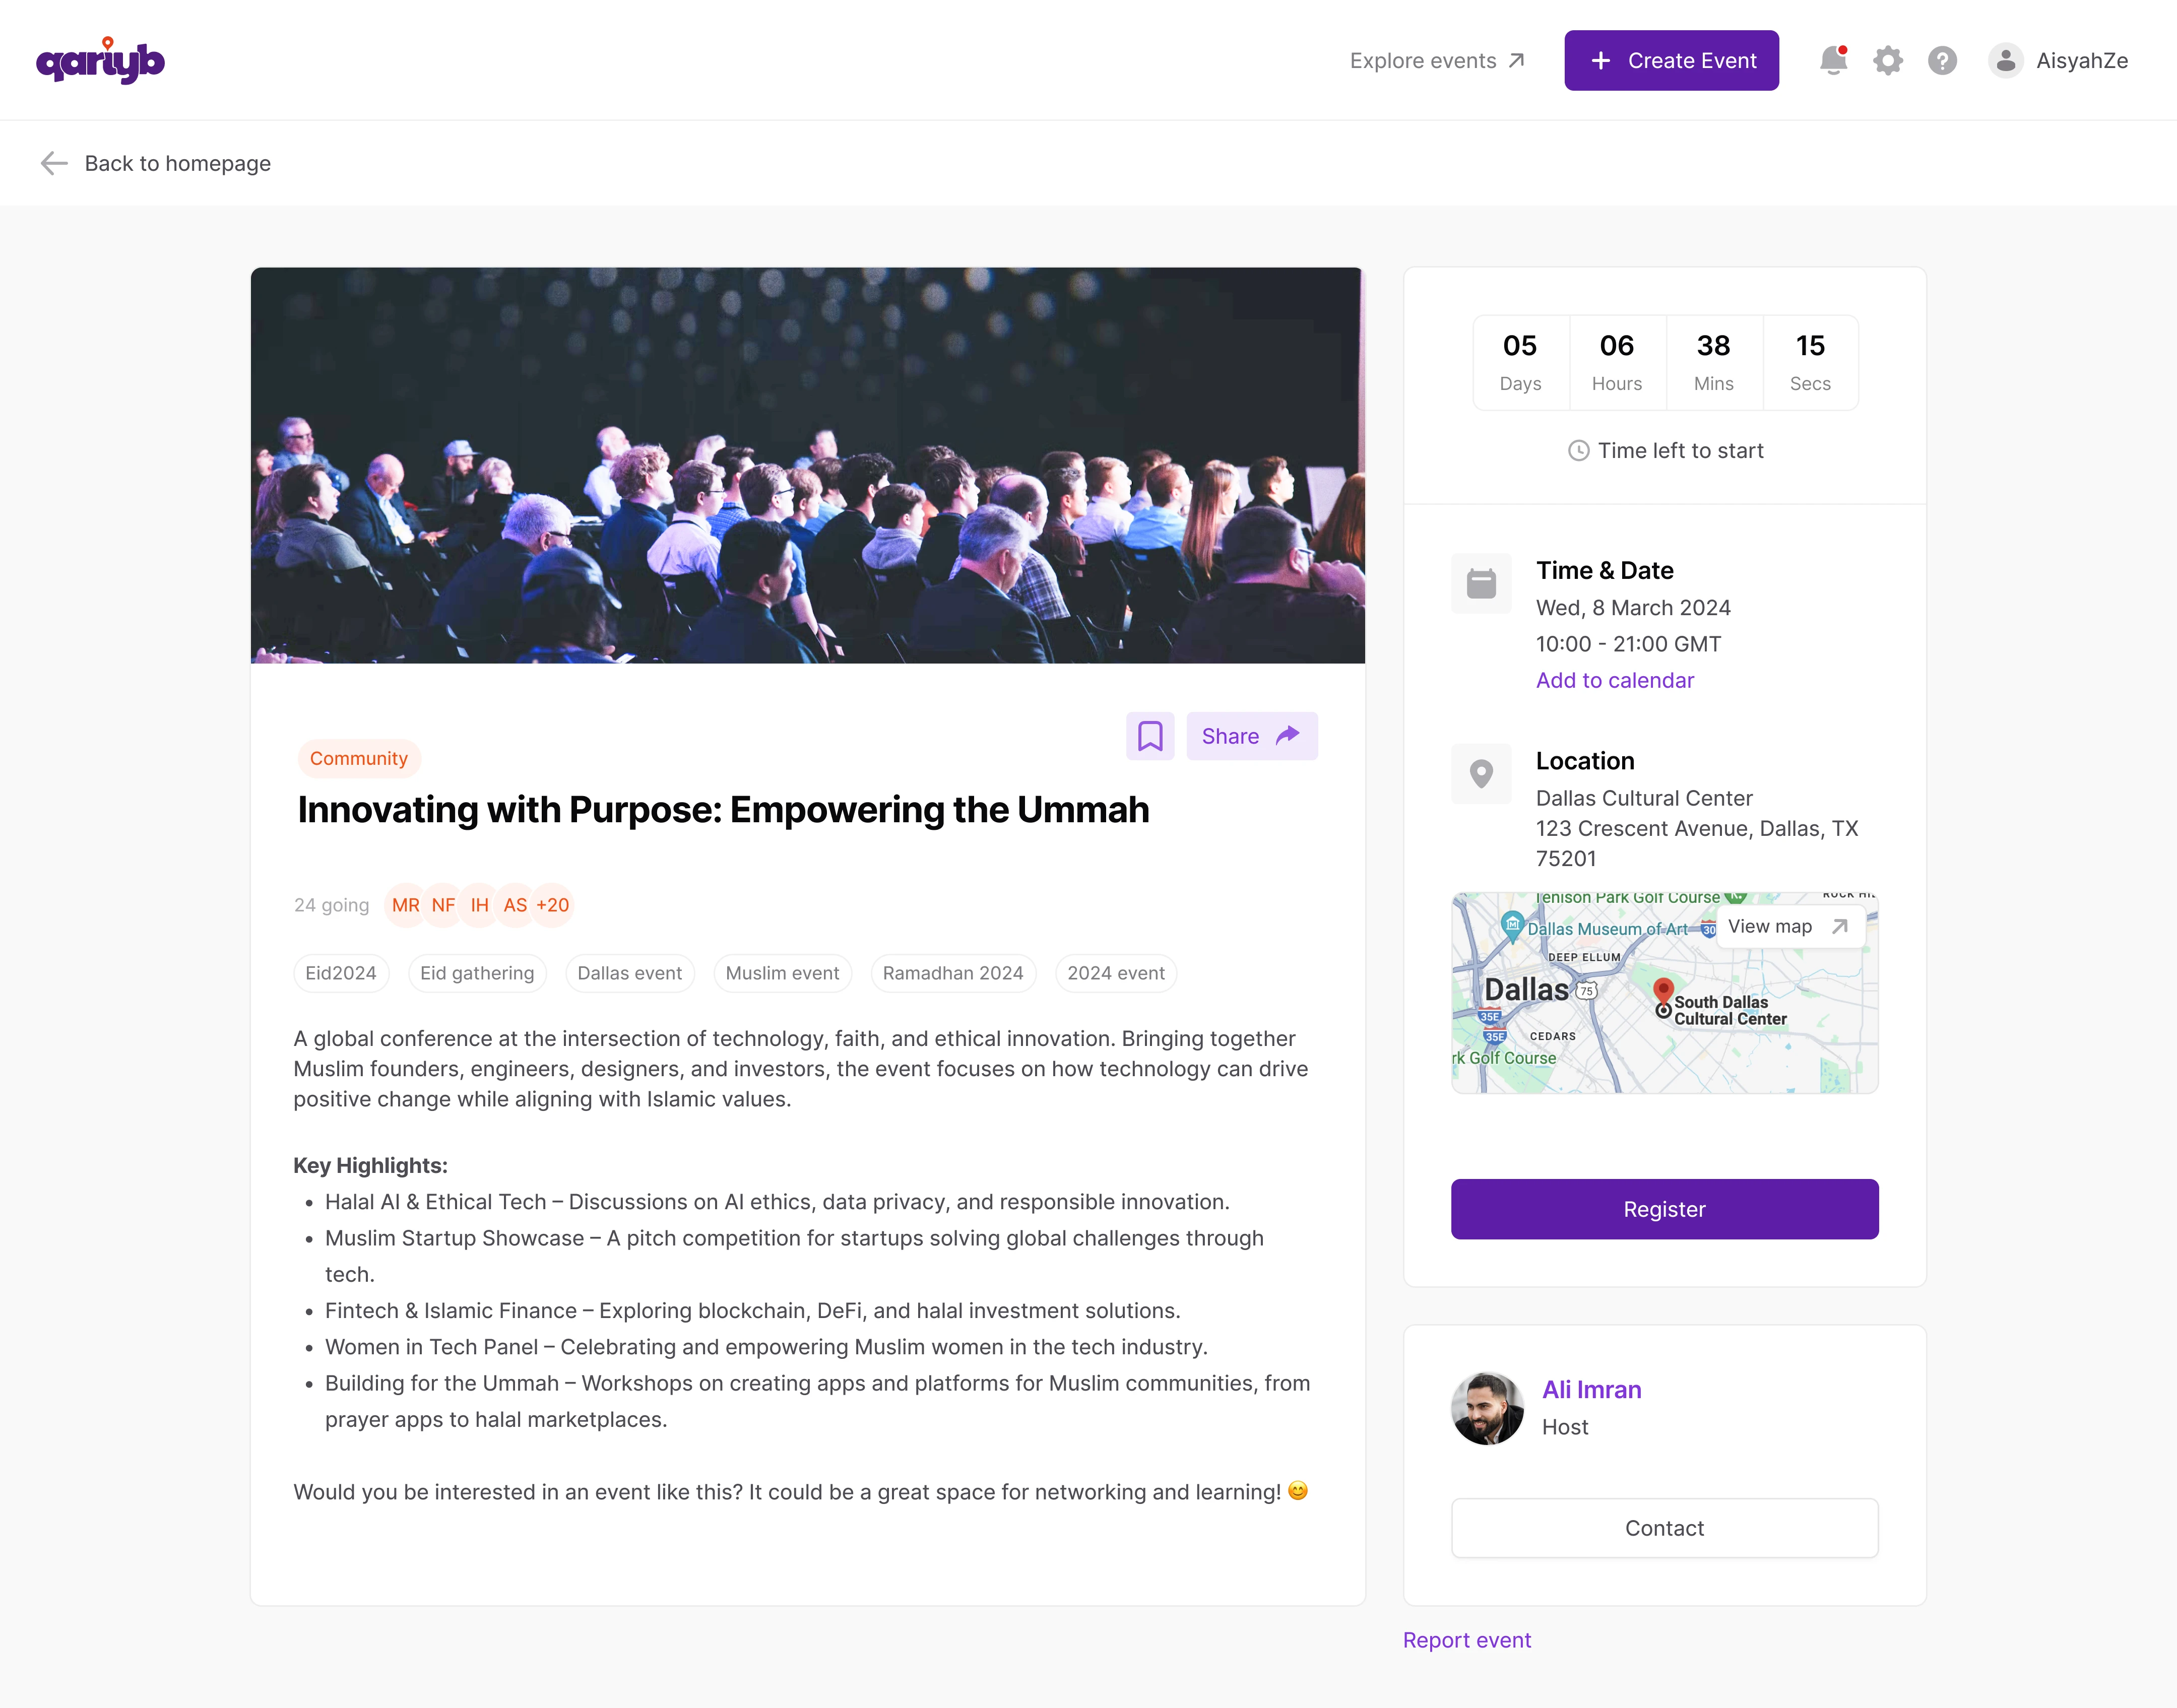
Task: Open Explore events link
Action: [x=1436, y=61]
